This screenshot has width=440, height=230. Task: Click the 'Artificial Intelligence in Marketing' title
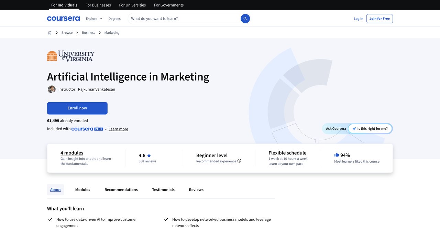128,77
